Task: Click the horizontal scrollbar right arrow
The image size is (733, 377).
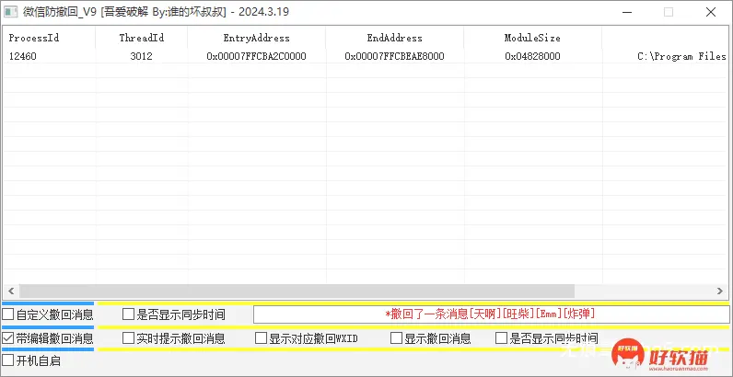Action: [720, 291]
